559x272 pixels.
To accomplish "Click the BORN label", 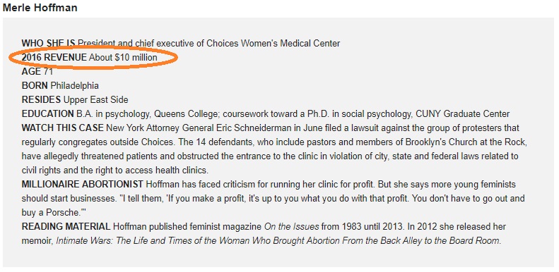I will (35, 86).
